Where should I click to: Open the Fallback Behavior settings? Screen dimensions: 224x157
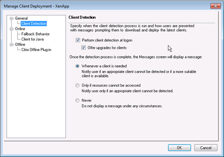point(35,34)
